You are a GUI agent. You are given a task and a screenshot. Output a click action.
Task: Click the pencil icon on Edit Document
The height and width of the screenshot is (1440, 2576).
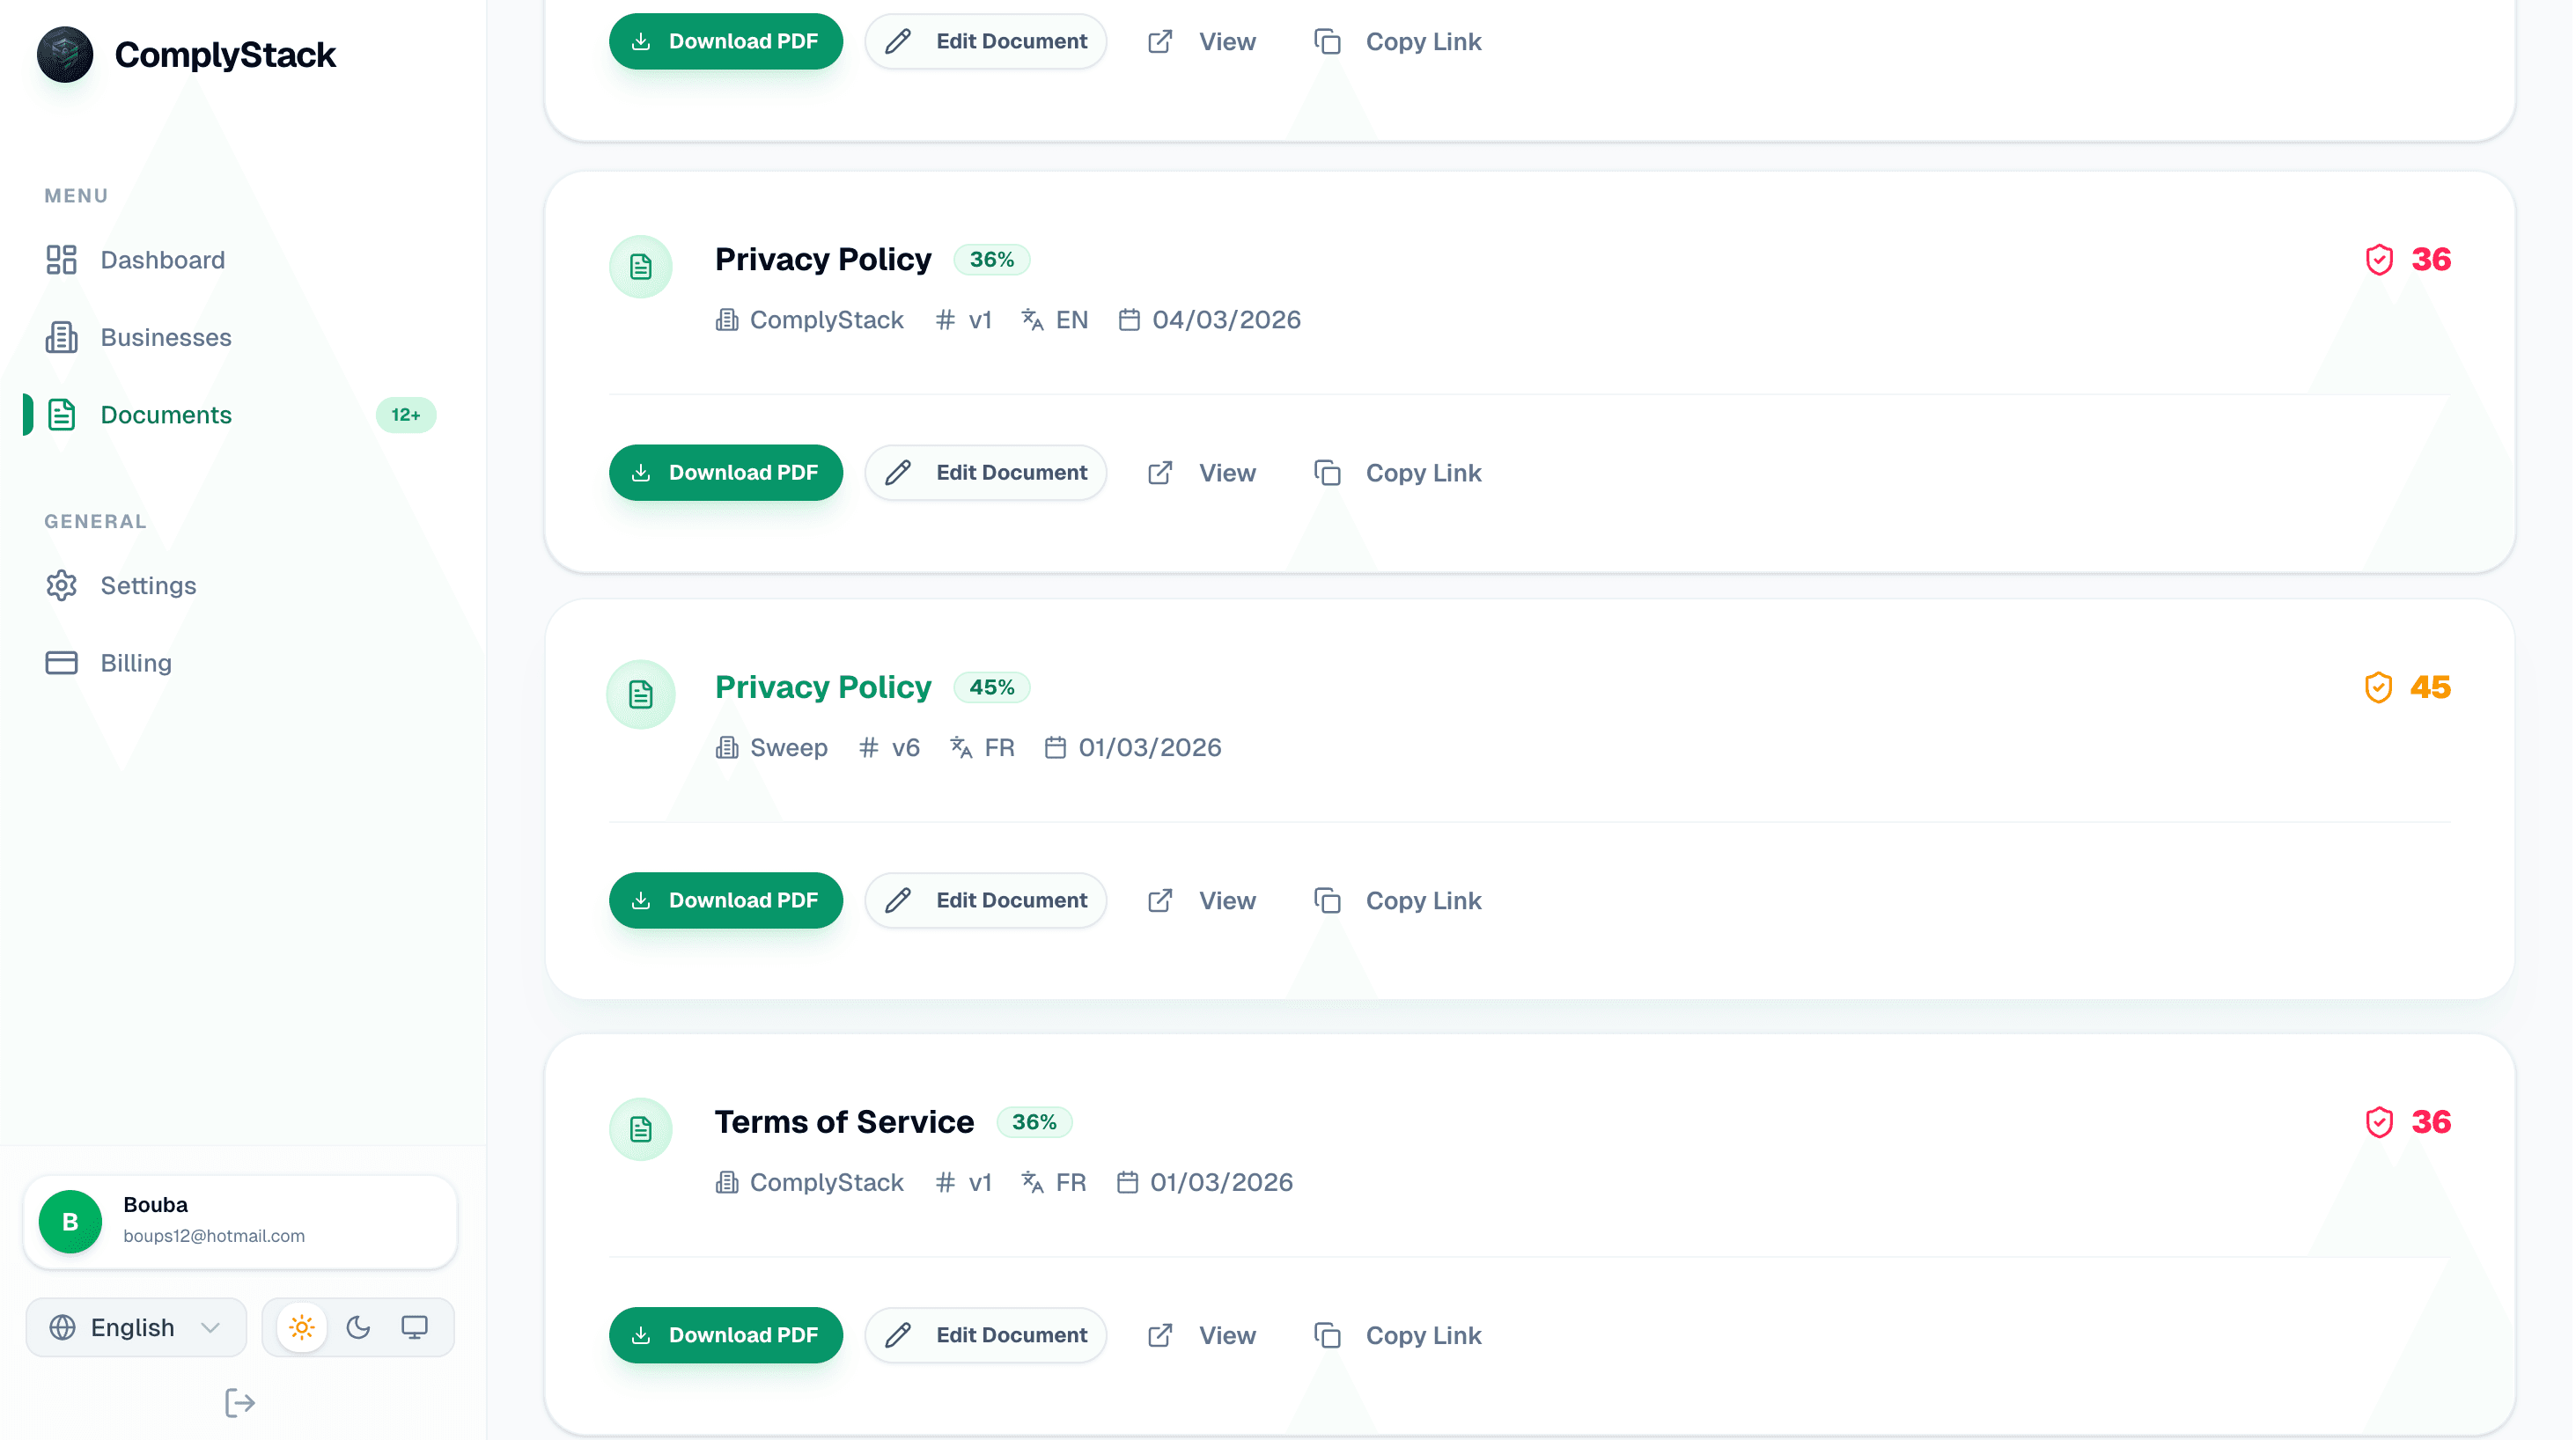click(898, 472)
